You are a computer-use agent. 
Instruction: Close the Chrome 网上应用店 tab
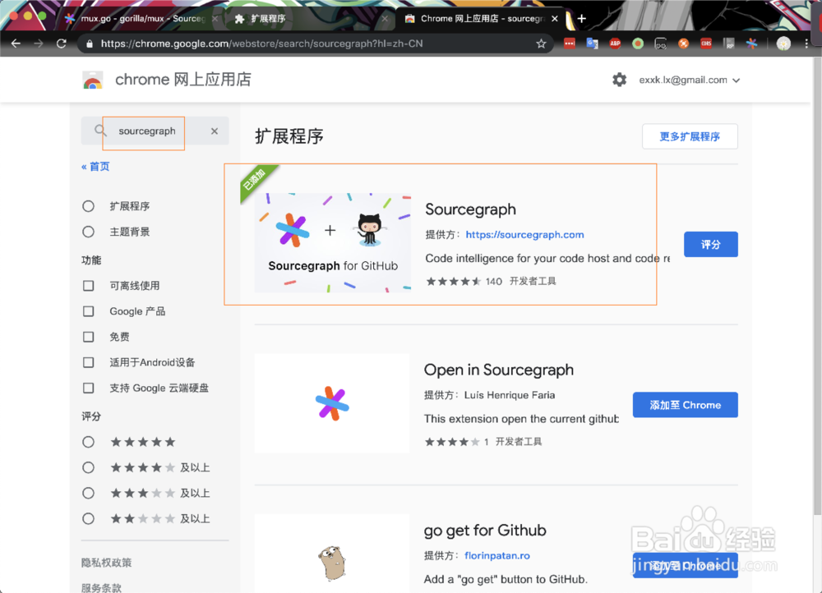555,18
